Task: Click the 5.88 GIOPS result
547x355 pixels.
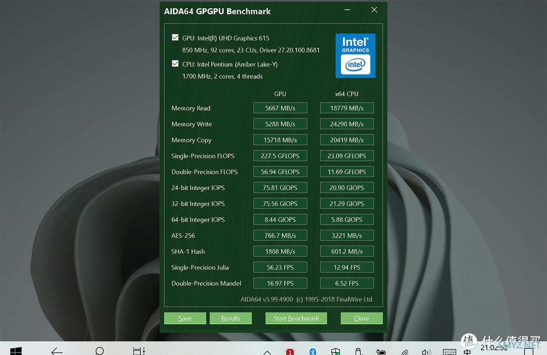Action: pos(347,219)
